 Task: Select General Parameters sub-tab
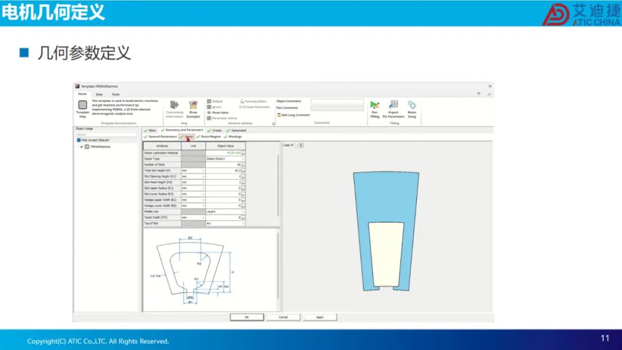click(161, 137)
